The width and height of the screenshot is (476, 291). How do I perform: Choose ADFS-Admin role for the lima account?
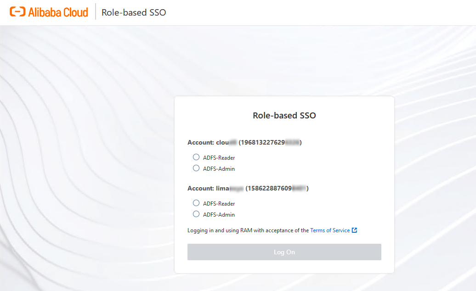(196, 214)
